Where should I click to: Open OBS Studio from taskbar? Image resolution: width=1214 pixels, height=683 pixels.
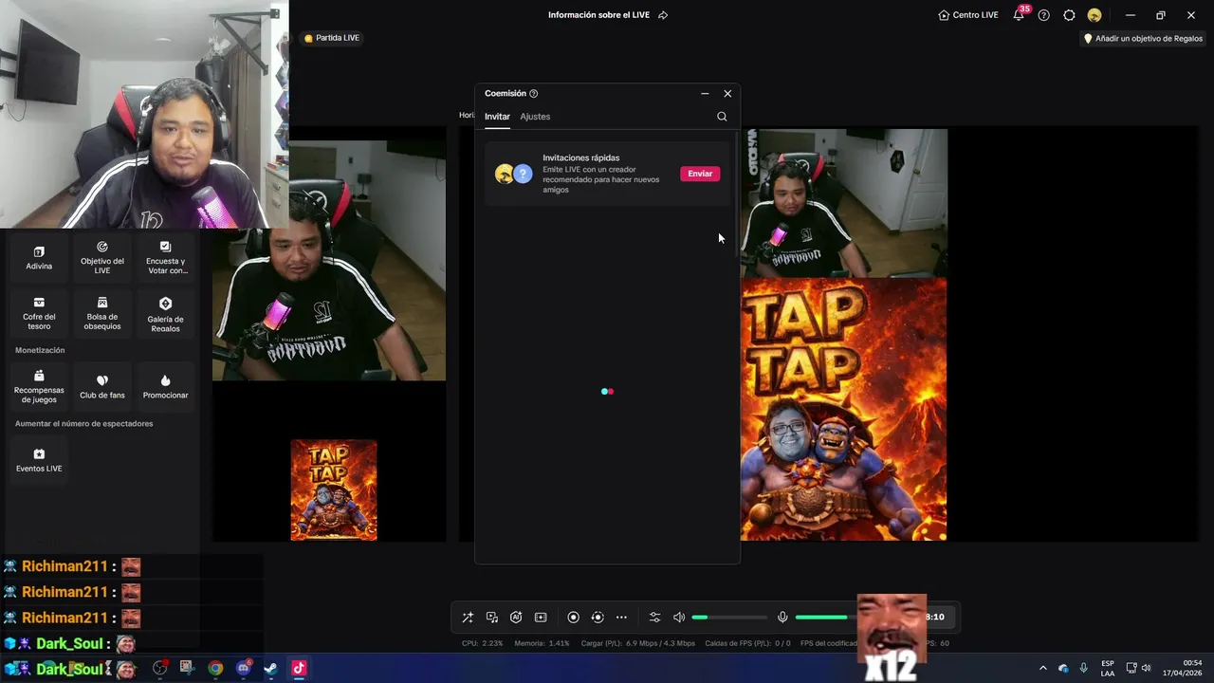click(x=159, y=668)
